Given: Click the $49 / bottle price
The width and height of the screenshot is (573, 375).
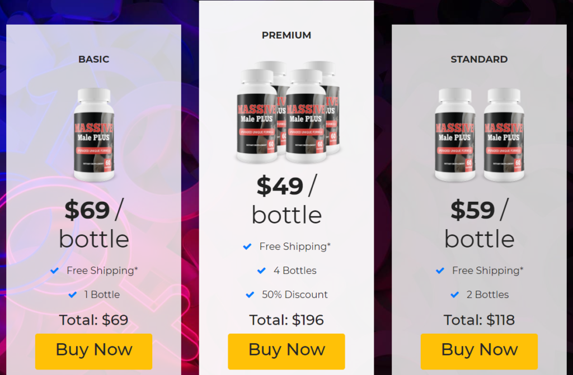Looking at the screenshot, I should pos(286,200).
